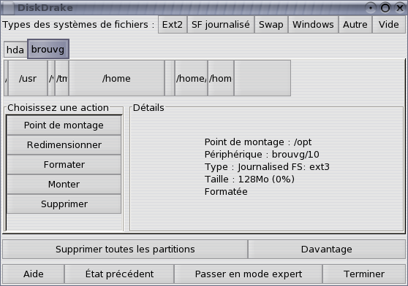408x286 pixels.
Task: Click the 'Point de montage : /opt' detail text
Action: coord(258,142)
